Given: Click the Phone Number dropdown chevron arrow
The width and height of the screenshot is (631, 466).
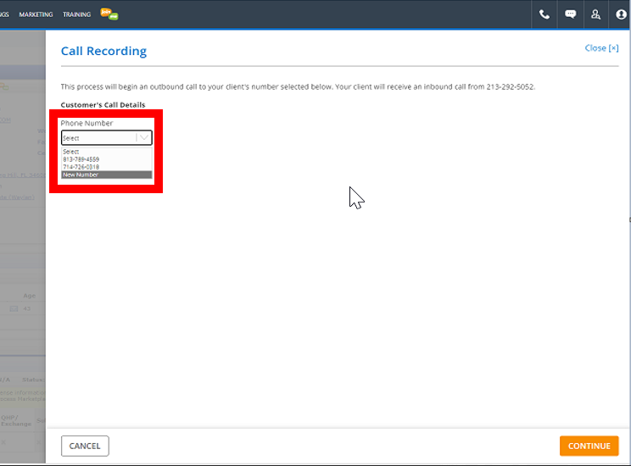Looking at the screenshot, I should click(x=144, y=137).
